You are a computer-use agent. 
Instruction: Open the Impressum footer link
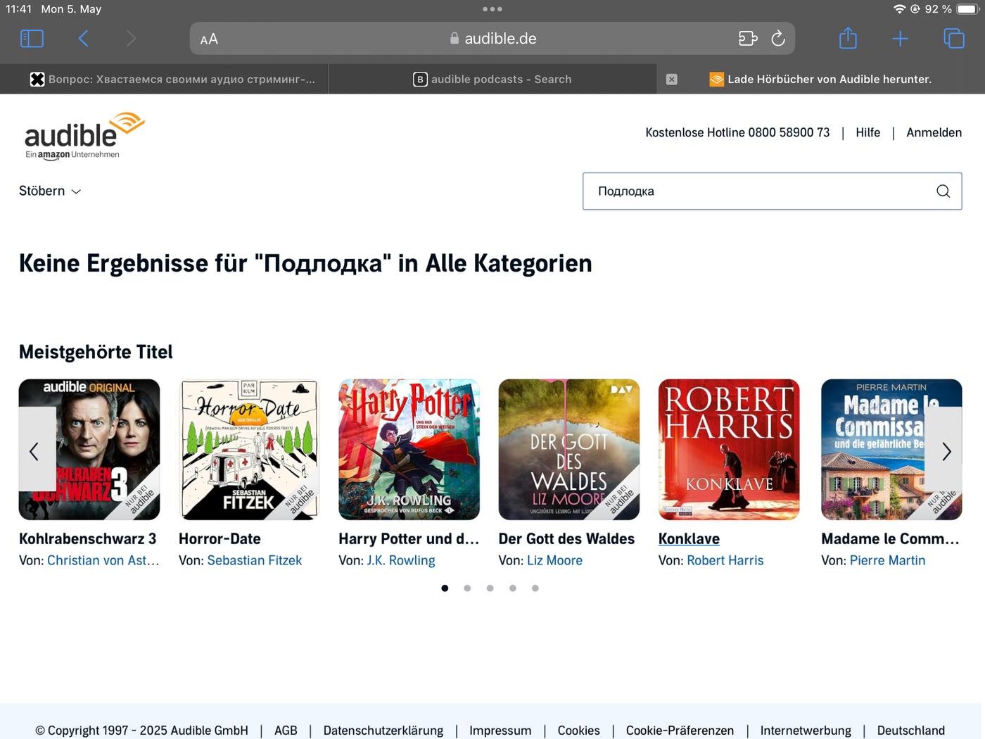pos(500,731)
